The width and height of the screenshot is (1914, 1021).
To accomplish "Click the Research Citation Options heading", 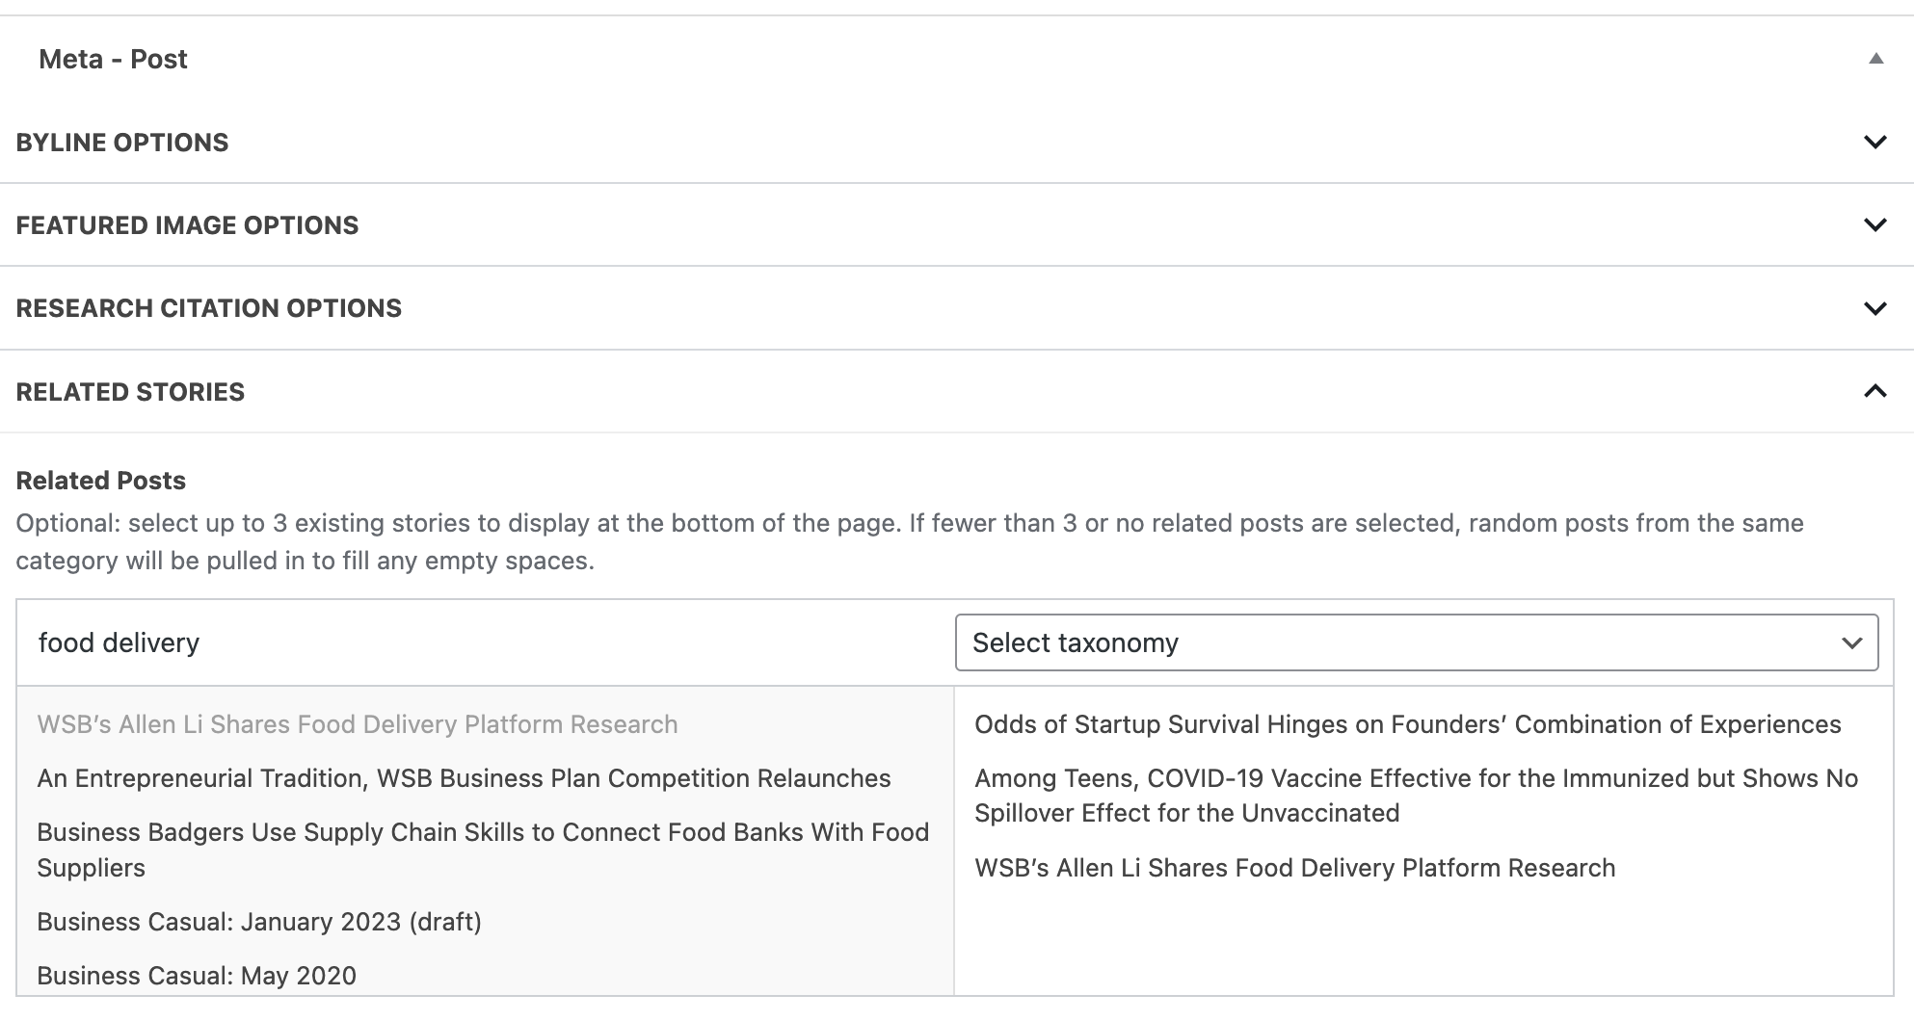I will (x=208, y=308).
